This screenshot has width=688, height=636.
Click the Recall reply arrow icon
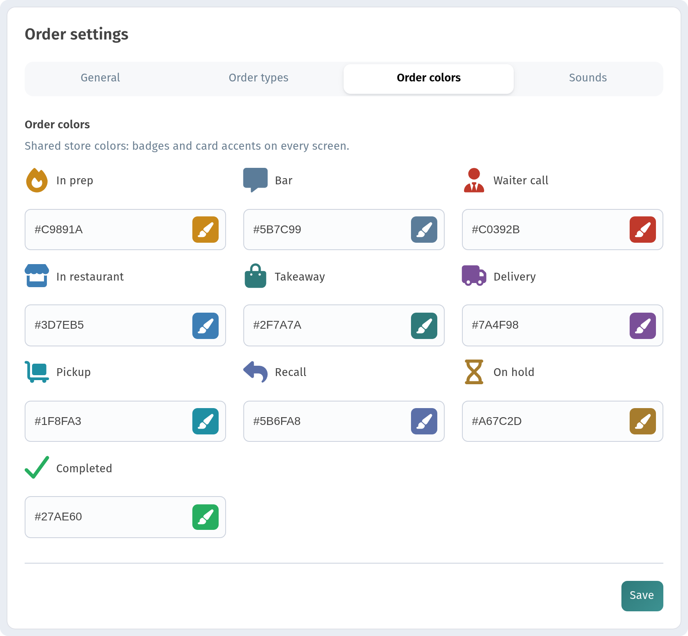[x=255, y=372]
